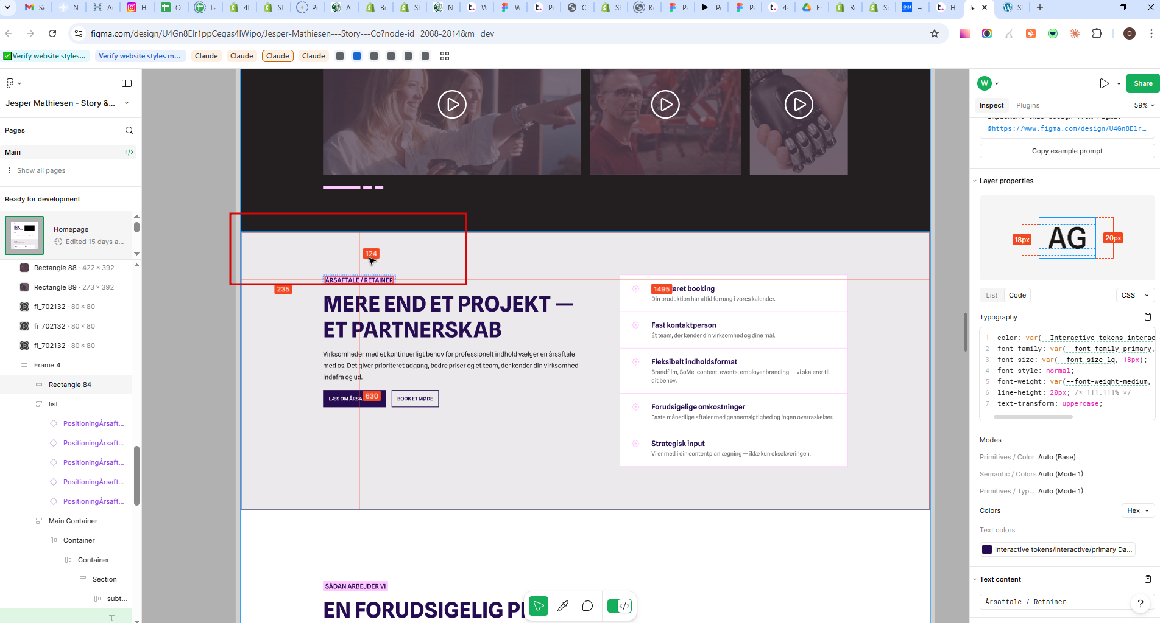Open Chrome's three-dot menu
Image resolution: width=1160 pixels, height=623 pixels.
(x=1151, y=33)
